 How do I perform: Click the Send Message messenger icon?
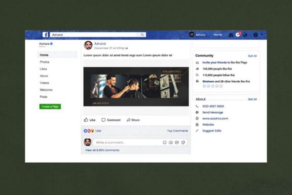[x=197, y=112]
